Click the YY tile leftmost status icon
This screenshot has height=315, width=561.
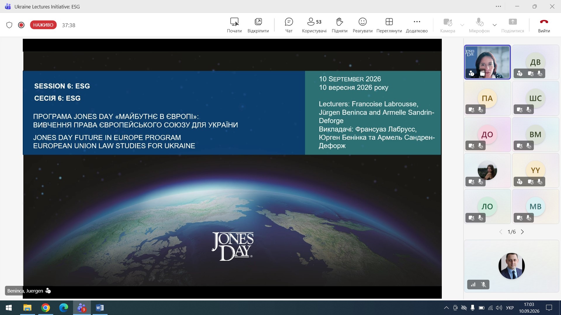point(520,182)
